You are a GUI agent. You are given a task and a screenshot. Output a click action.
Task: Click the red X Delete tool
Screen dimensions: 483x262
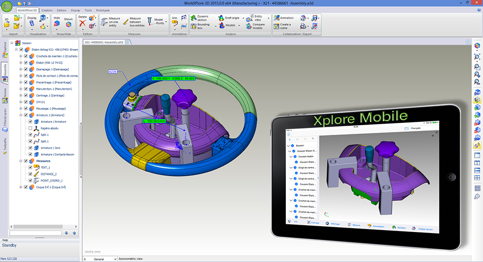point(82,23)
